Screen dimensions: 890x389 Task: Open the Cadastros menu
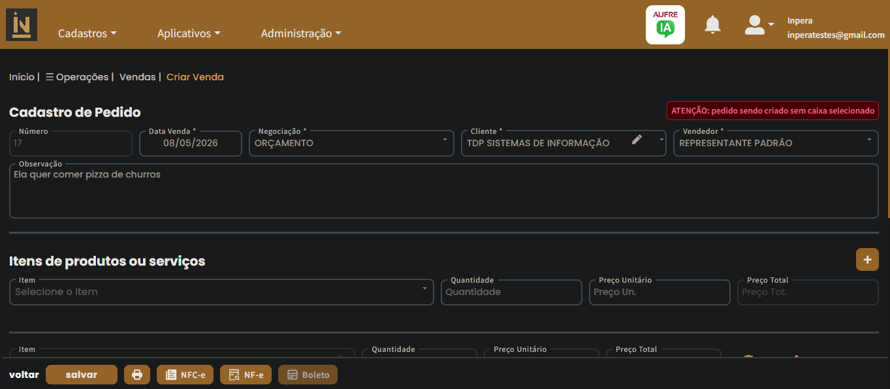pyautogui.click(x=87, y=33)
